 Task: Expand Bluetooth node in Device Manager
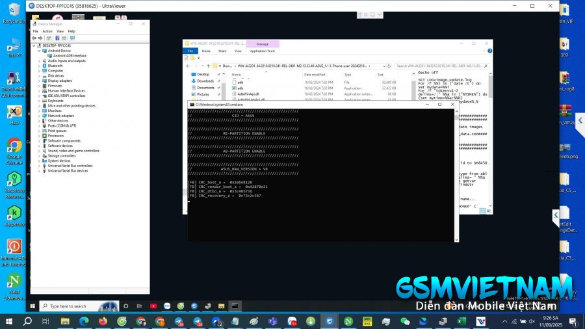tap(39, 66)
